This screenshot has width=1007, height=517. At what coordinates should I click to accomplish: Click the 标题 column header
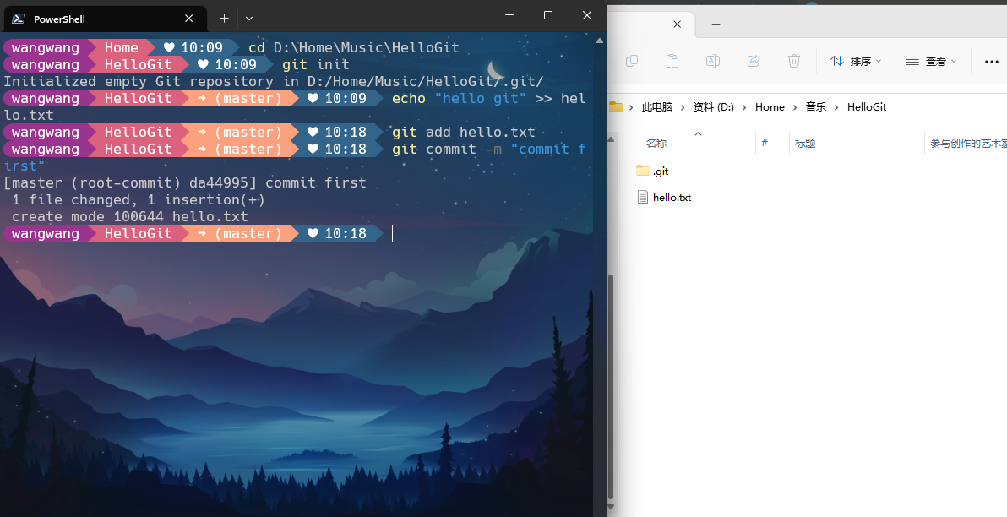click(x=805, y=144)
